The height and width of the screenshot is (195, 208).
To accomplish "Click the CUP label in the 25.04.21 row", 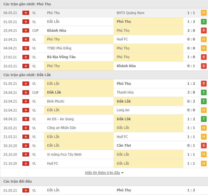I will point(35,31).
